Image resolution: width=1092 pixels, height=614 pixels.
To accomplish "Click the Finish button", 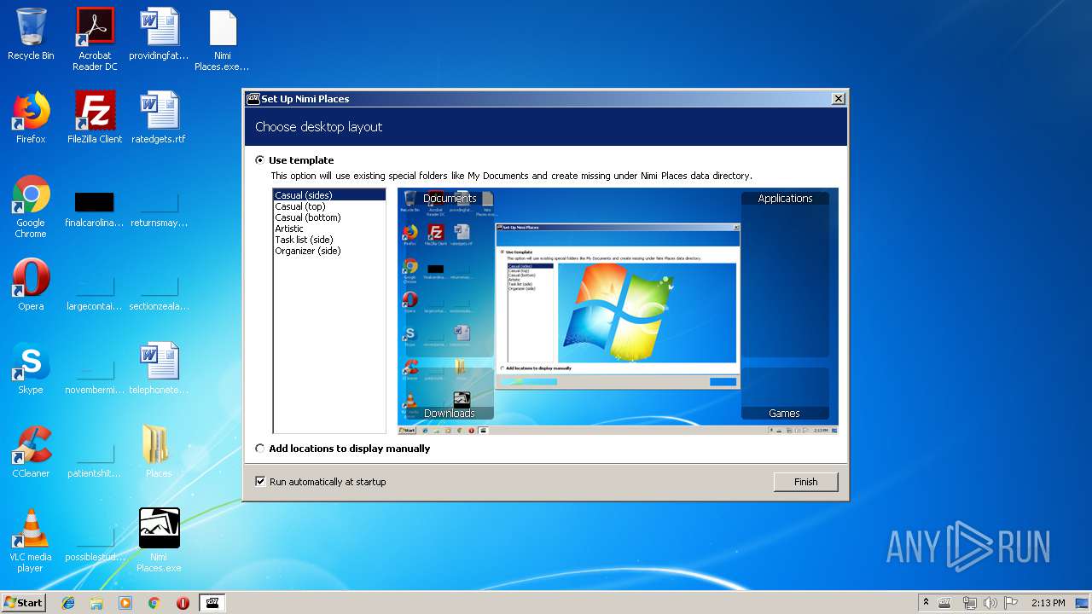I will (x=805, y=482).
